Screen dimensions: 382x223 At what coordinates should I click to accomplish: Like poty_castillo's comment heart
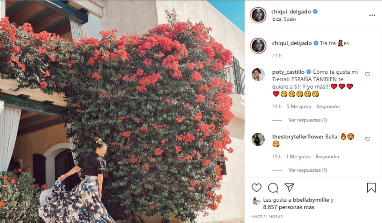click(368, 74)
